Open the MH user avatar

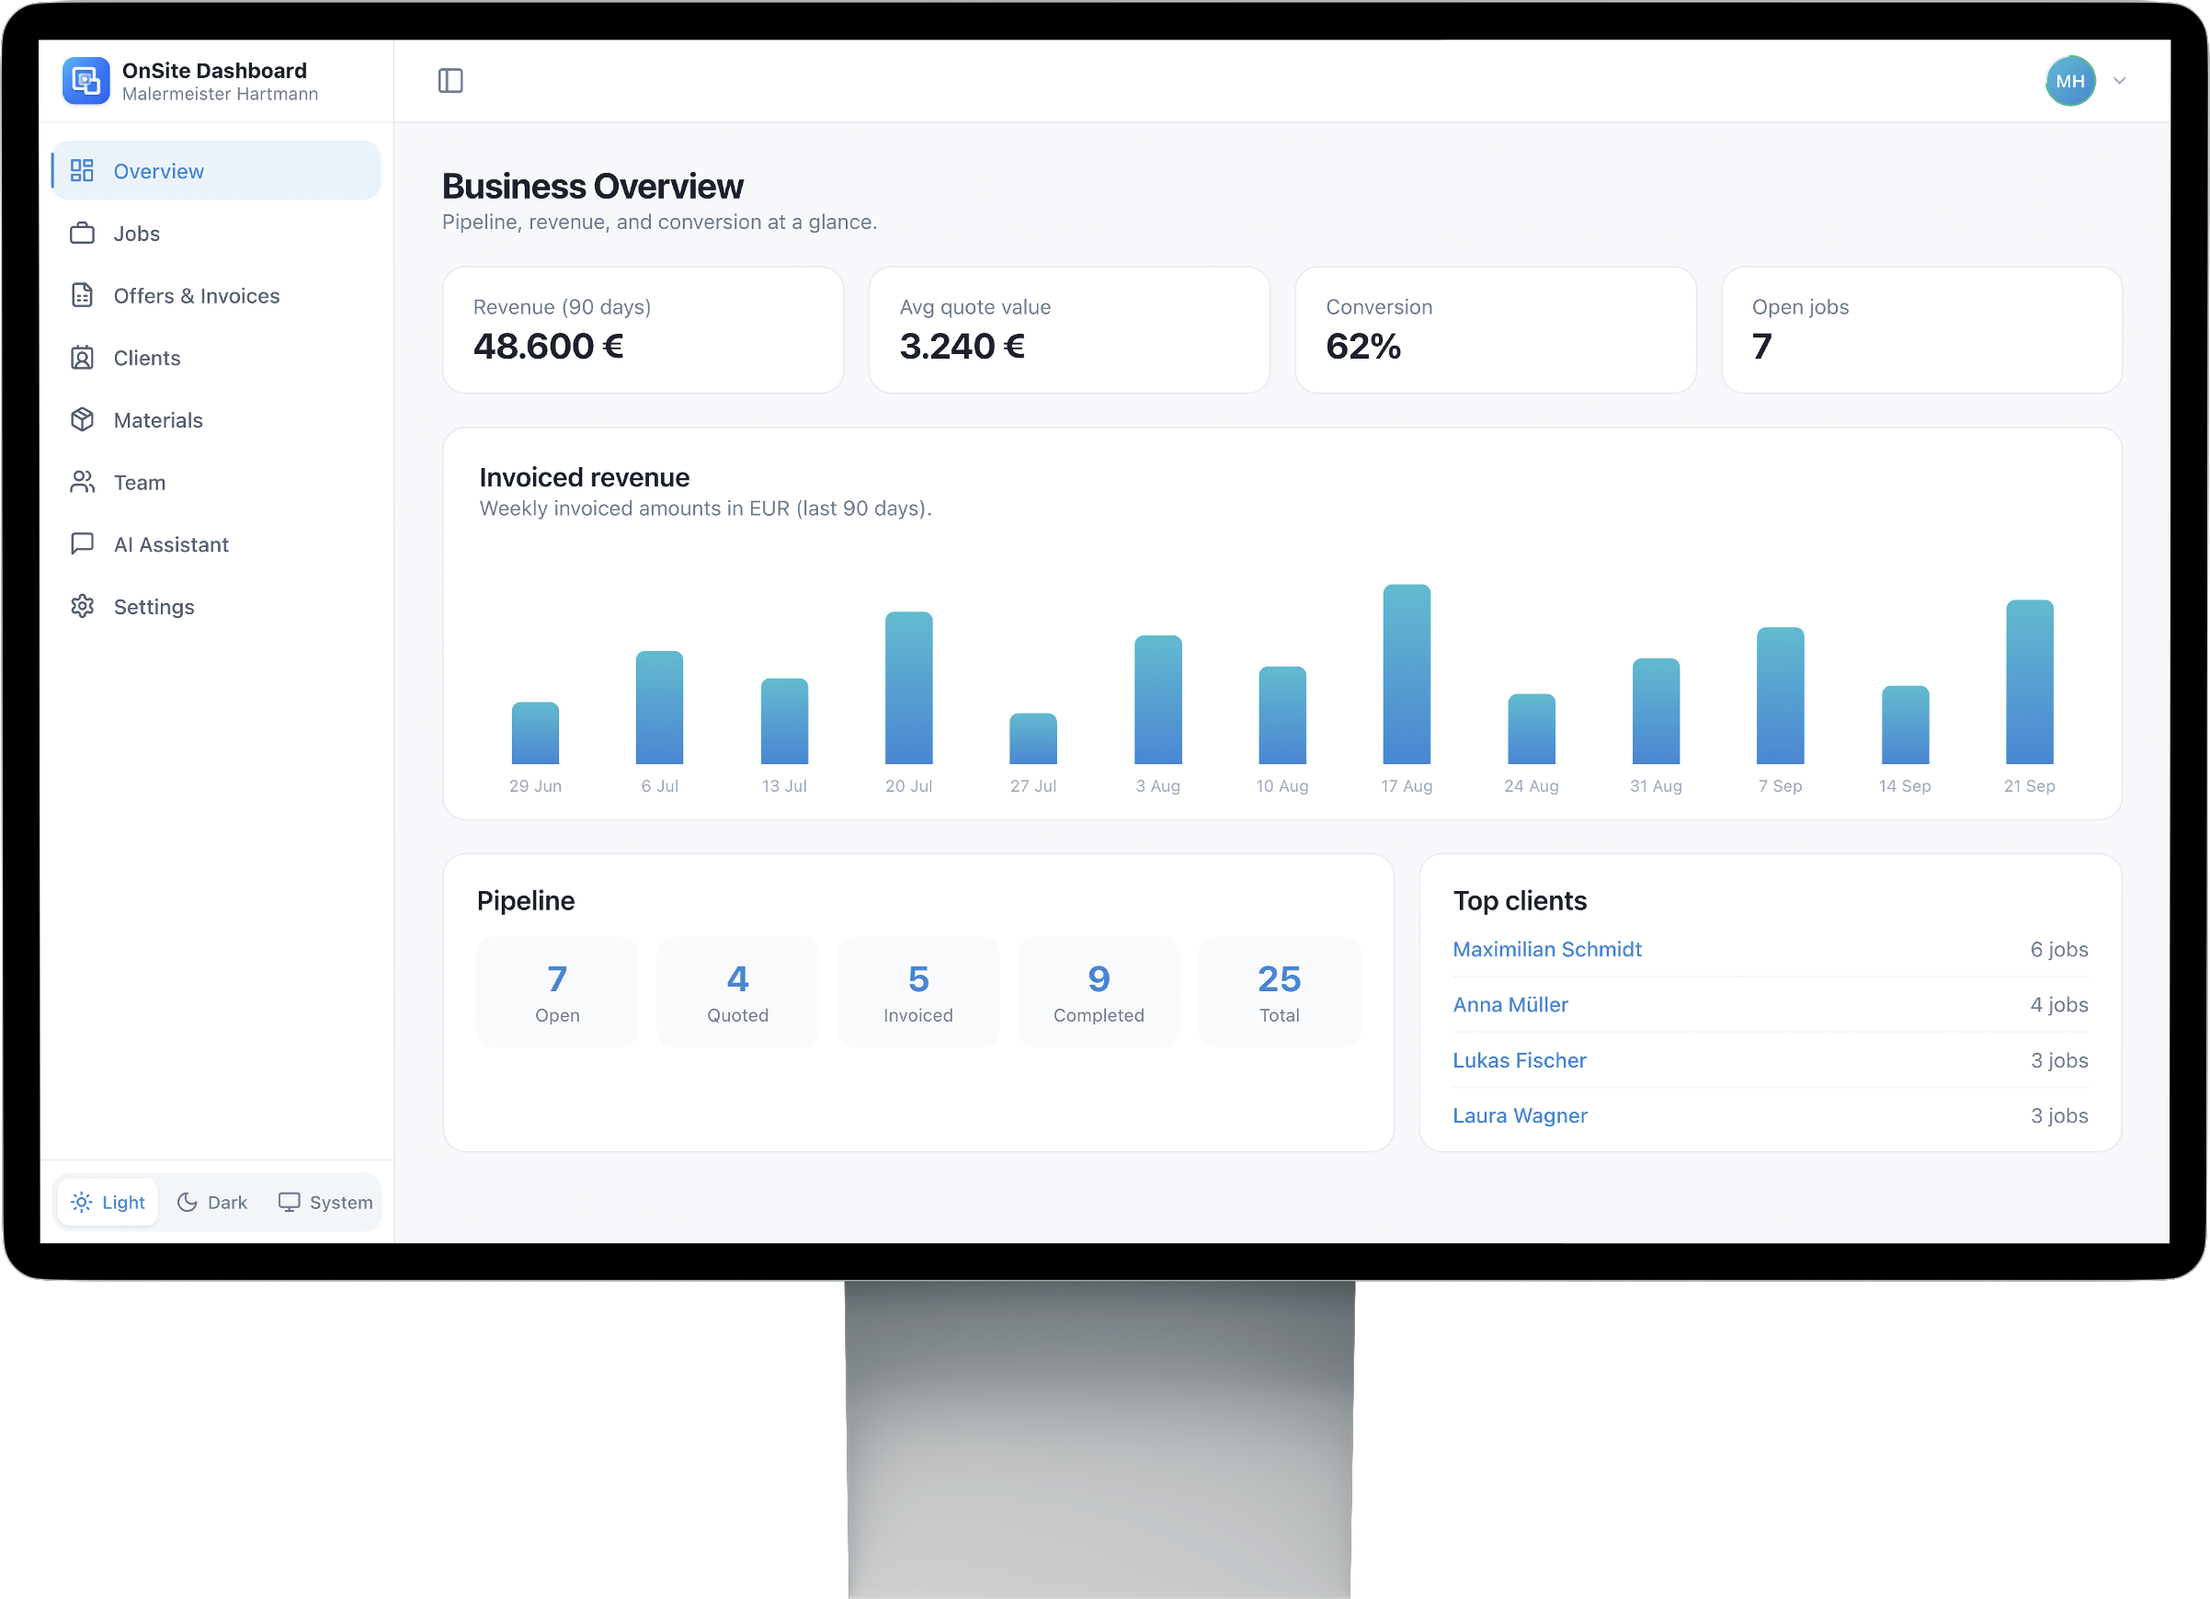2070,81
